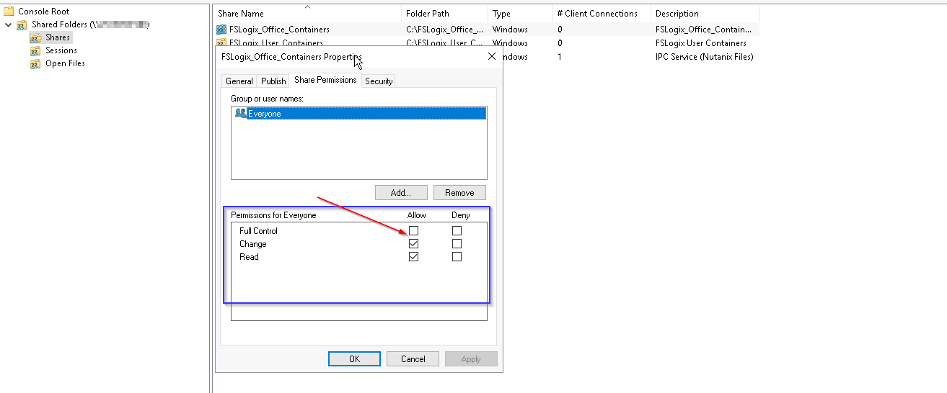The width and height of the screenshot is (947, 393).
Task: Click the FSLogix_Office_Containers share icon in list
Action: 222,30
